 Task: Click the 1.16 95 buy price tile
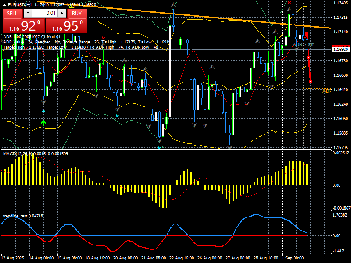[x=66, y=26]
